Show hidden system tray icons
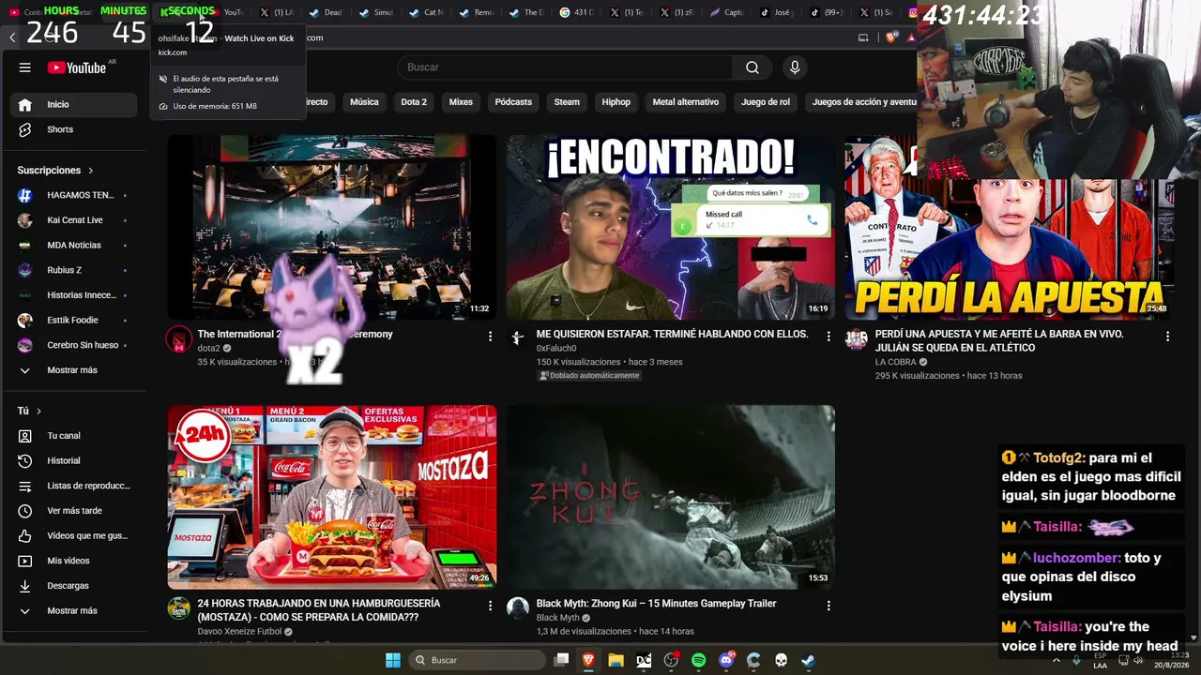 point(1057,660)
